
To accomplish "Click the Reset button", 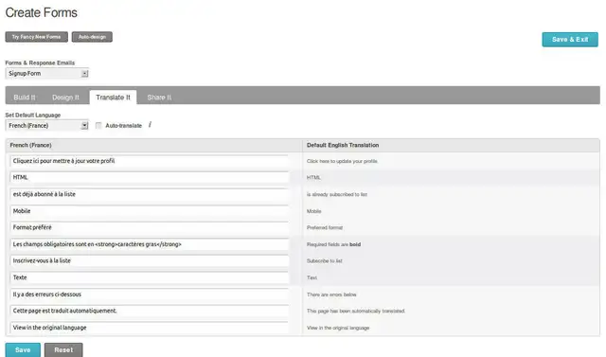I will click(63, 350).
